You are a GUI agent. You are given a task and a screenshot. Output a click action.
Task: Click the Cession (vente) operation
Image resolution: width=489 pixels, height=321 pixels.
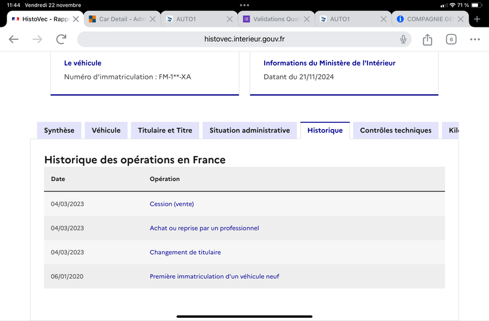click(172, 204)
